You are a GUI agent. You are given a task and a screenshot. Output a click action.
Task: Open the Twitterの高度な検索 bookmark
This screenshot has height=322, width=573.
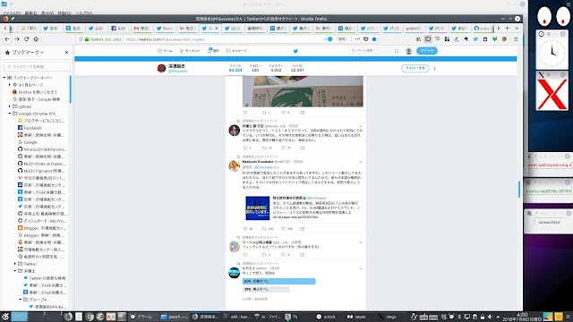tap(45, 278)
